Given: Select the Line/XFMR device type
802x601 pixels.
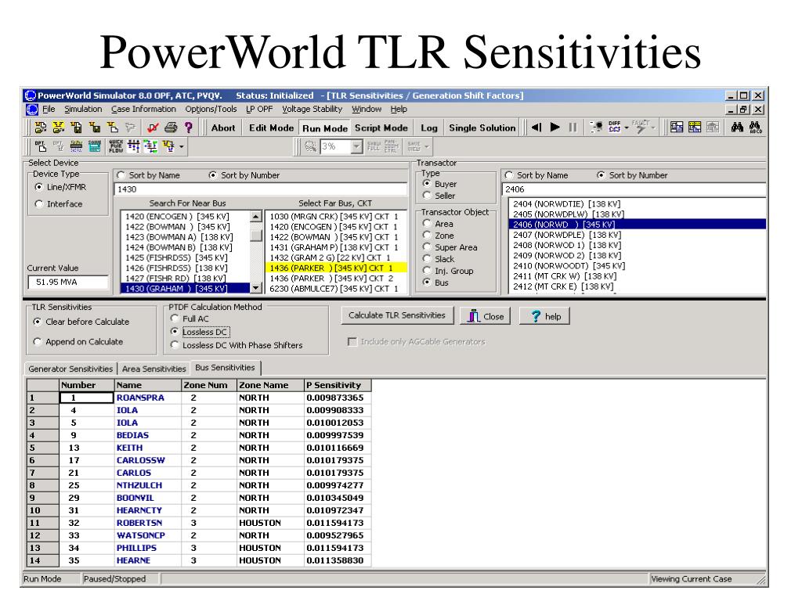Looking at the screenshot, I should point(39,187).
